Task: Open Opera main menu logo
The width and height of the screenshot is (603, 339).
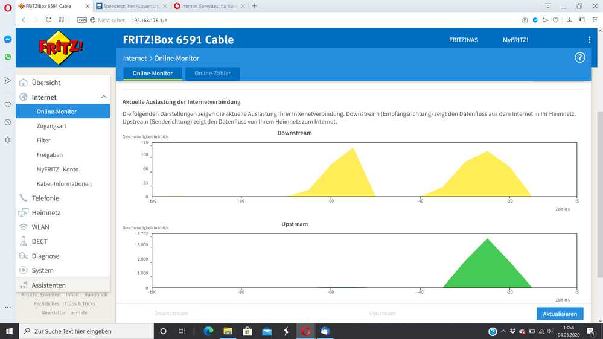Action: click(x=8, y=8)
